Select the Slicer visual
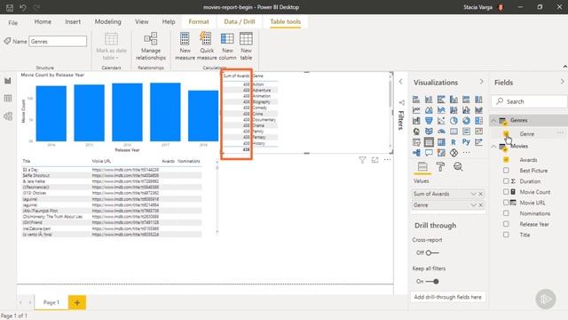This screenshot has width=568, height=320. click(x=416, y=142)
